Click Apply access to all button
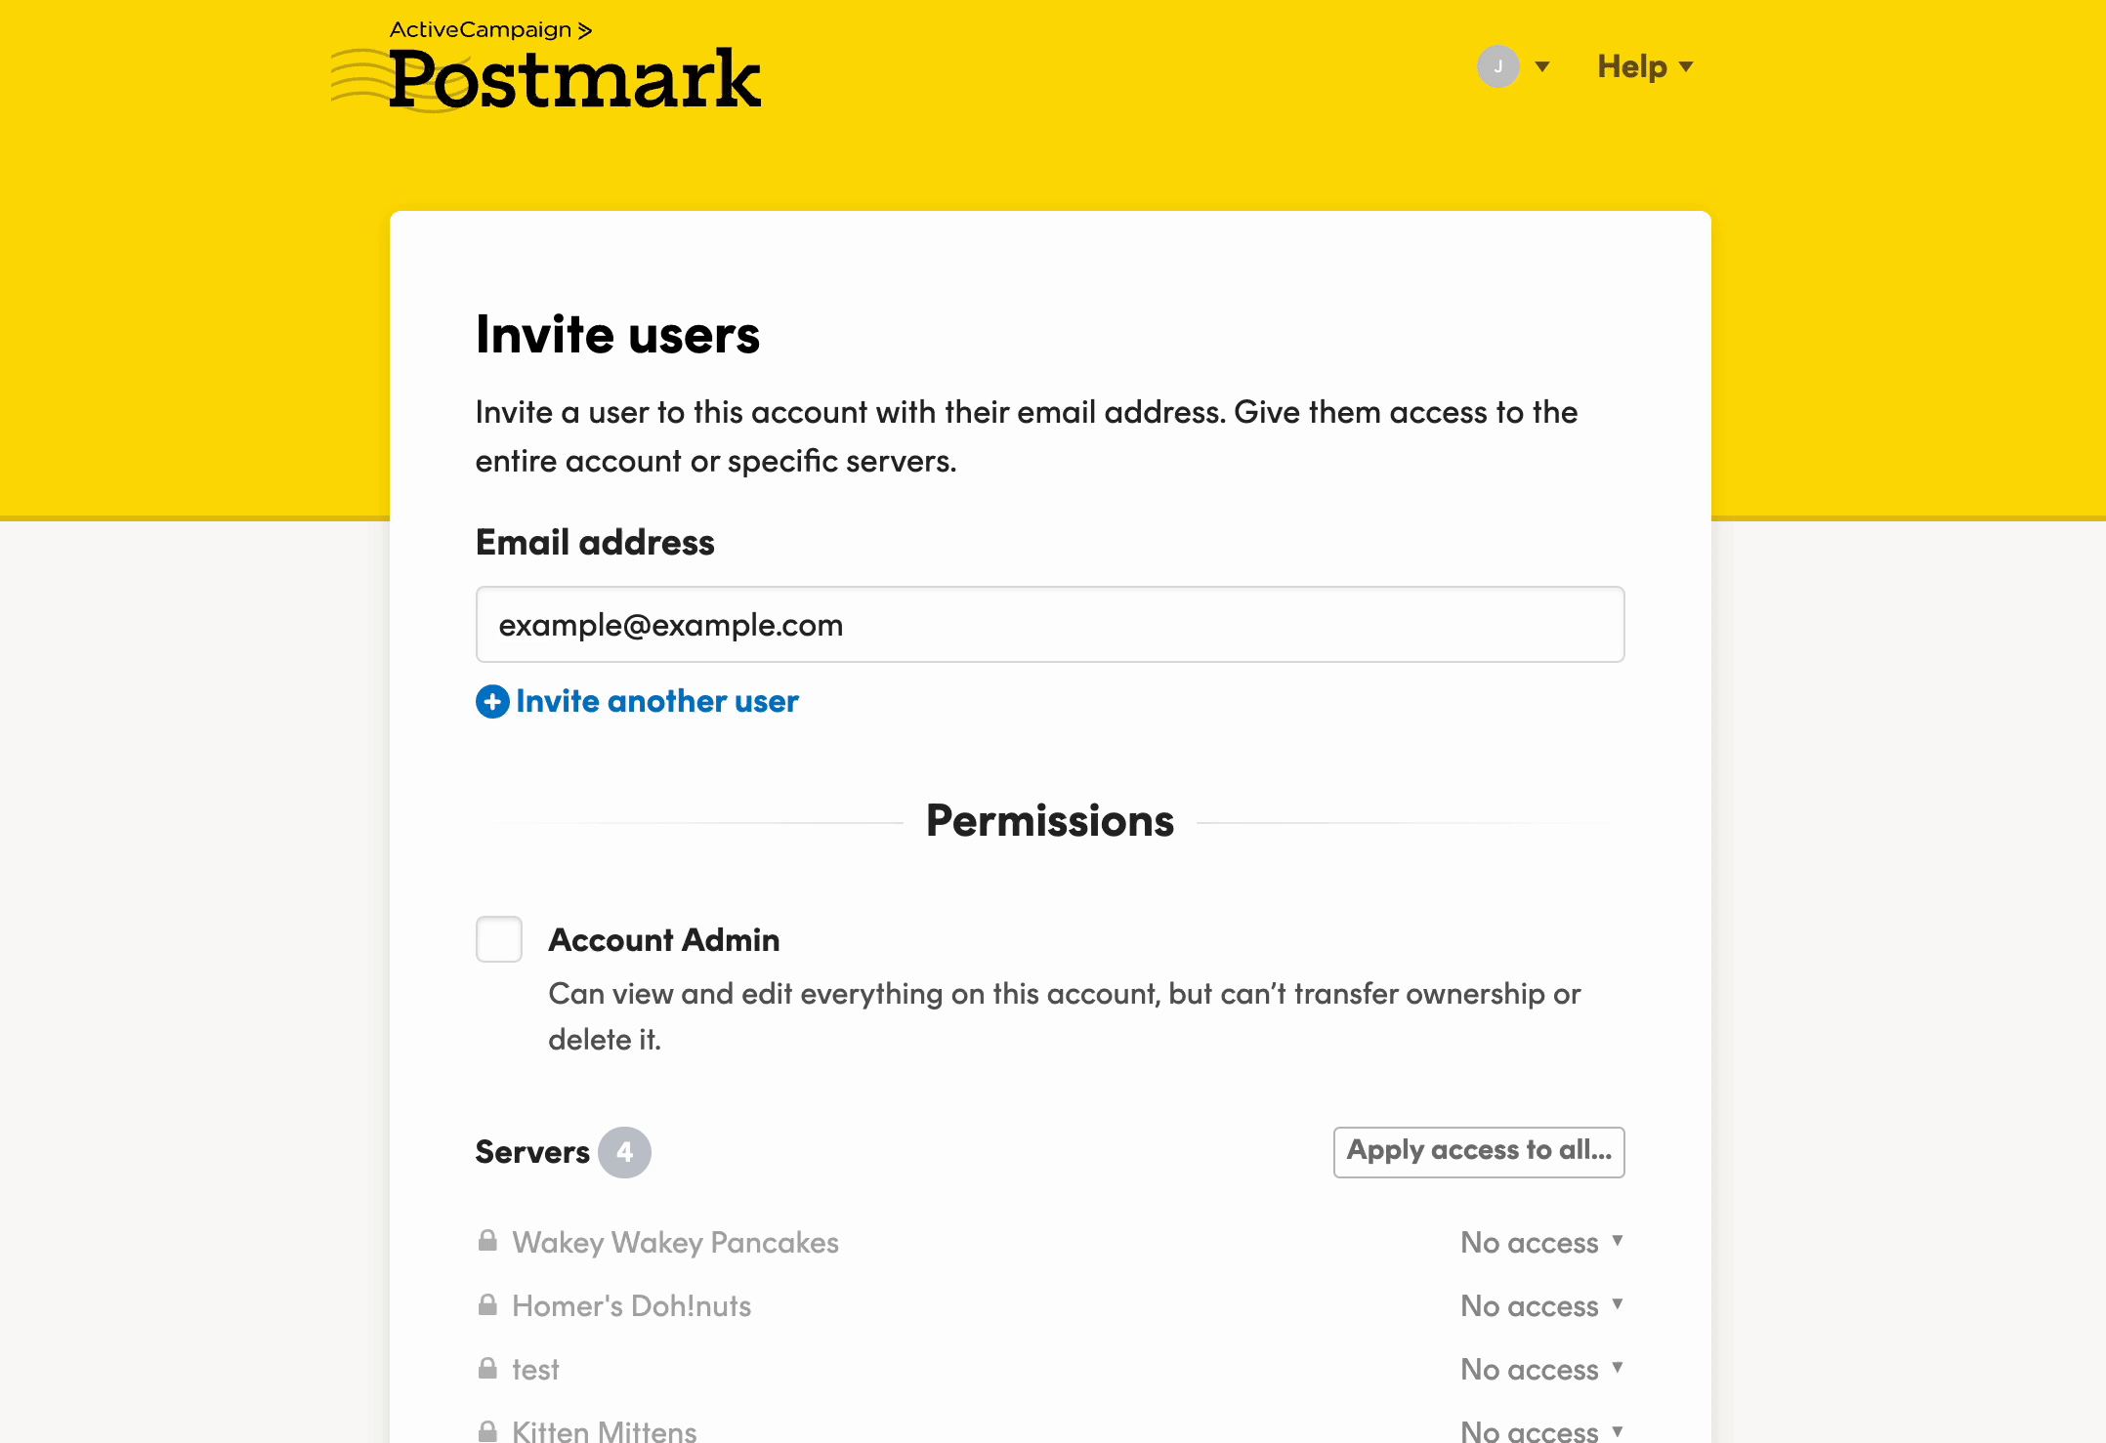The height and width of the screenshot is (1443, 2106). pyautogui.click(x=1479, y=1151)
